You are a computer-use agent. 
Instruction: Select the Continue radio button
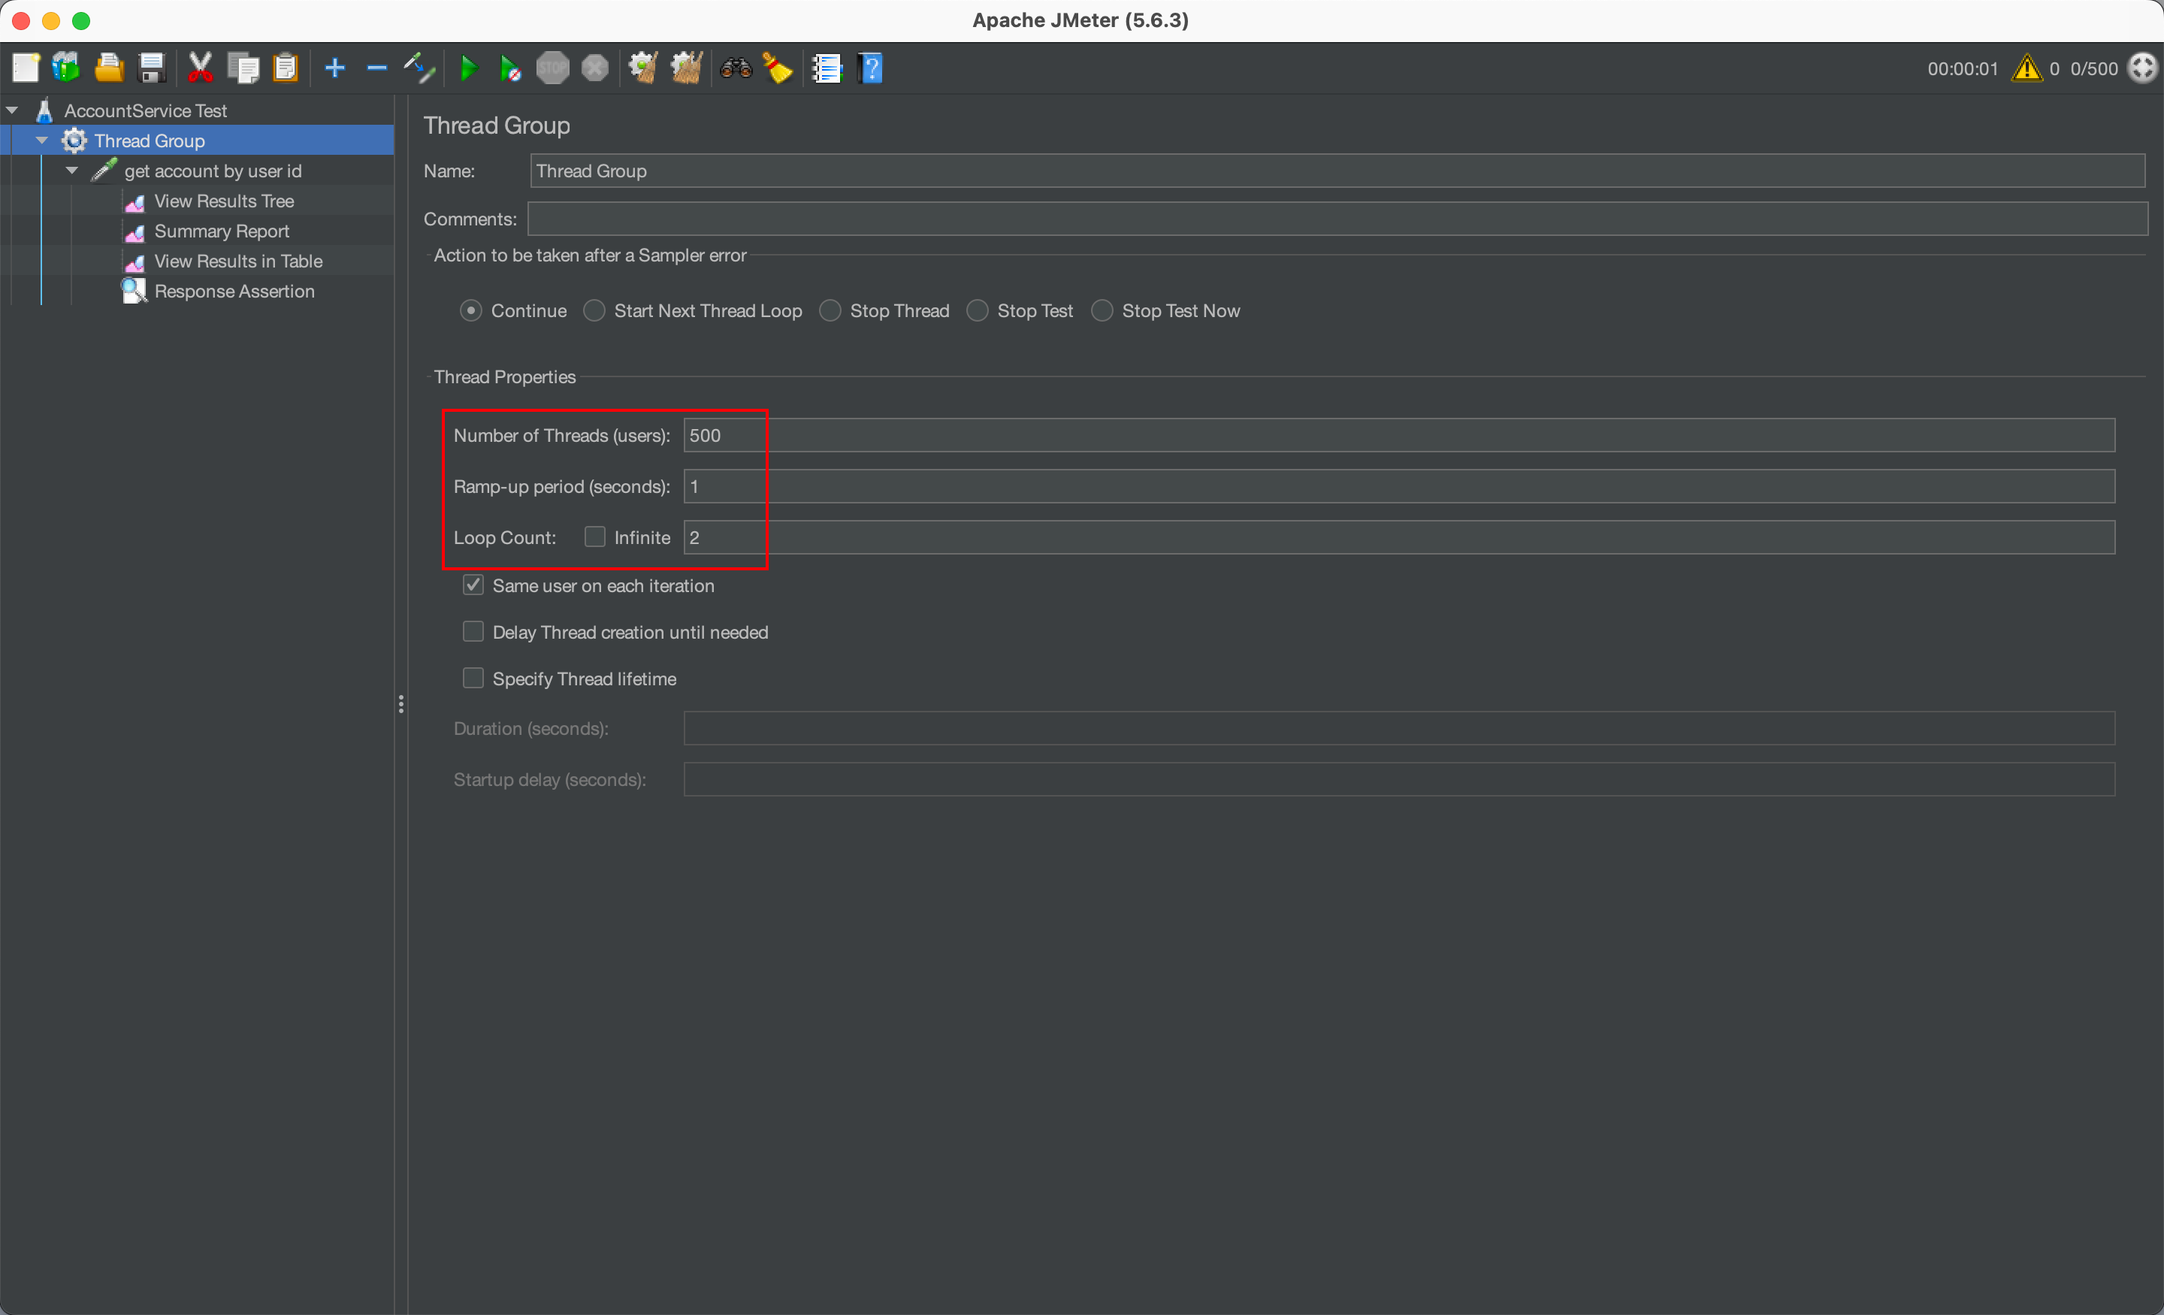[472, 311]
